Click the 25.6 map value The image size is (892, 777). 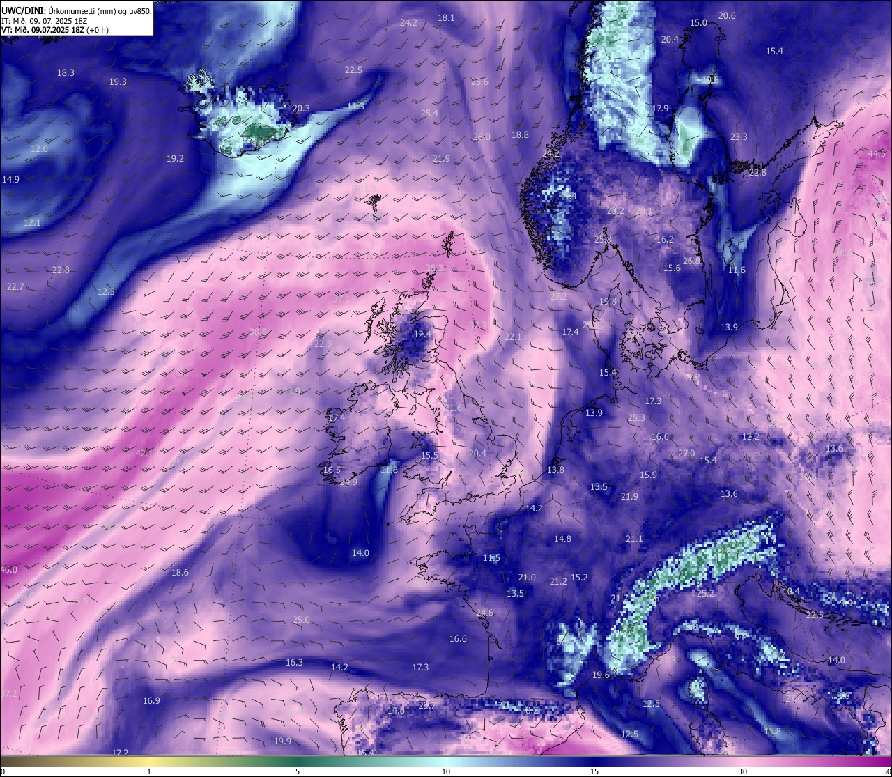pyautogui.click(x=479, y=82)
